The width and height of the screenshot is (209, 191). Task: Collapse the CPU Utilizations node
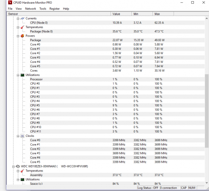18,75
